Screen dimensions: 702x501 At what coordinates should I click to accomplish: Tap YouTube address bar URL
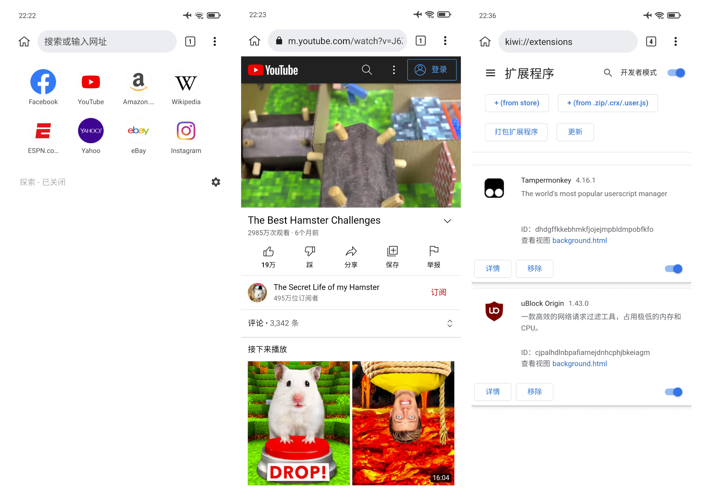[337, 41]
